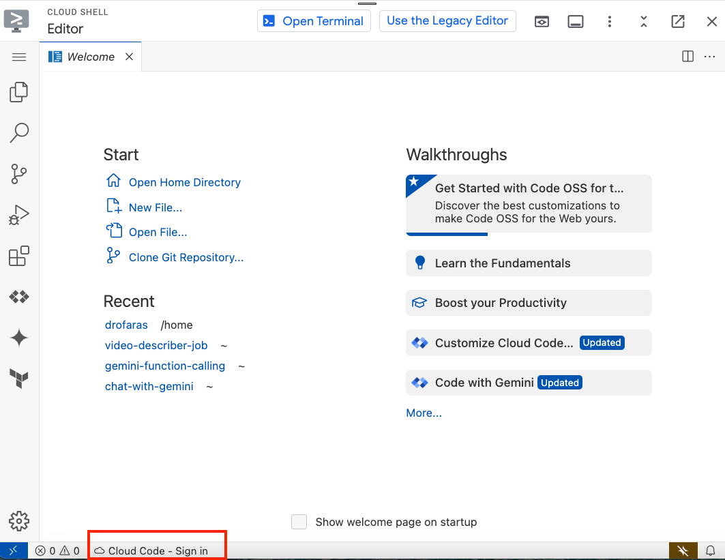Open Cloud Shell vertical three-dot menu
725x560 pixels.
pos(610,21)
